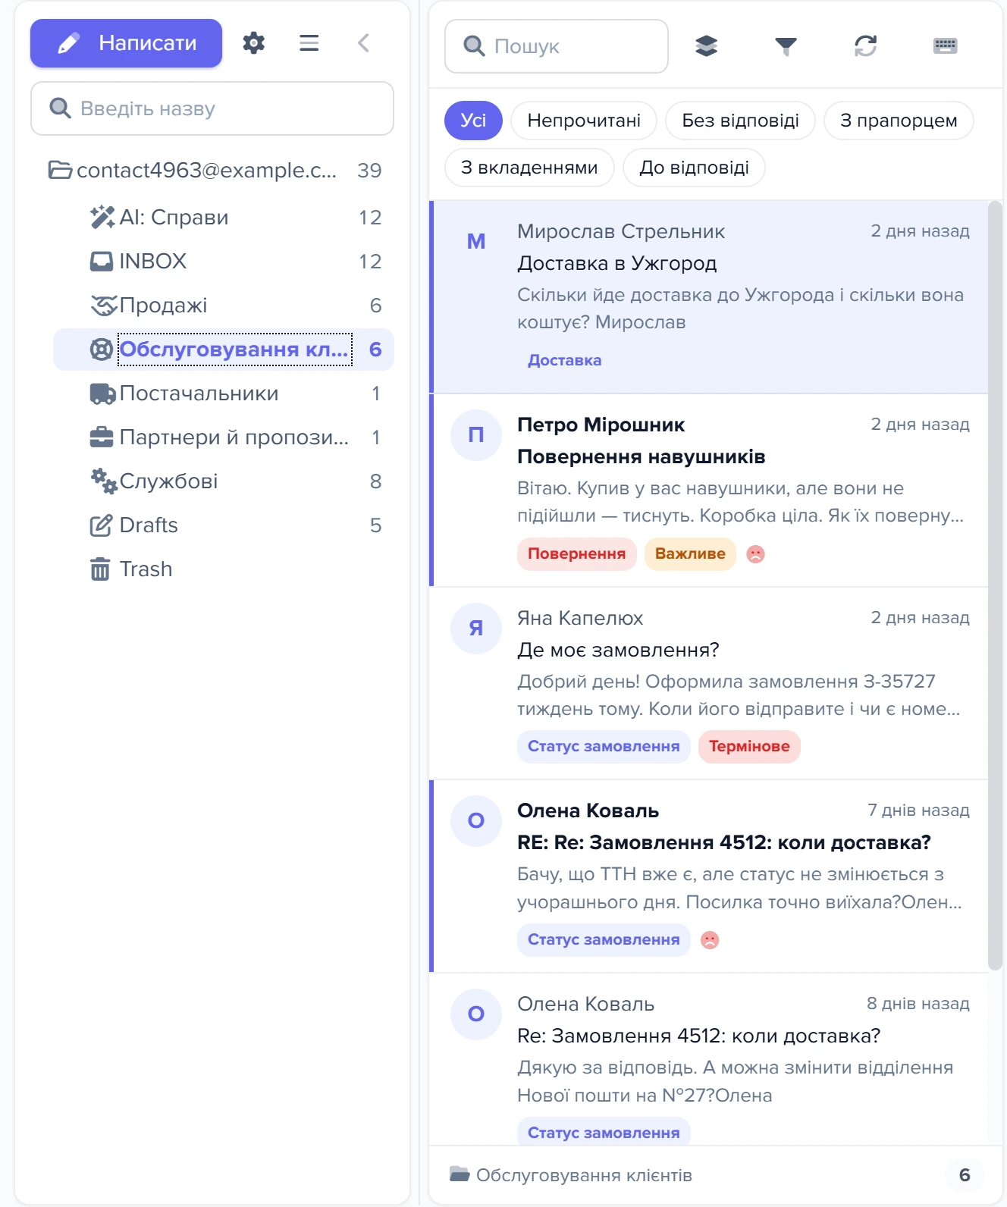1007x1207 pixels.
Task: Toggle the З вкладеннями filter chip
Action: click(529, 168)
